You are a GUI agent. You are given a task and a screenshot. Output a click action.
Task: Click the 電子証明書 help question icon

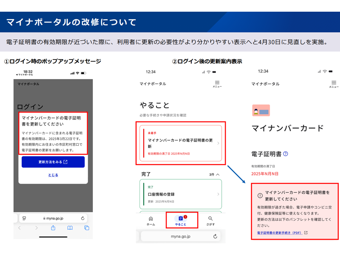click(285, 154)
